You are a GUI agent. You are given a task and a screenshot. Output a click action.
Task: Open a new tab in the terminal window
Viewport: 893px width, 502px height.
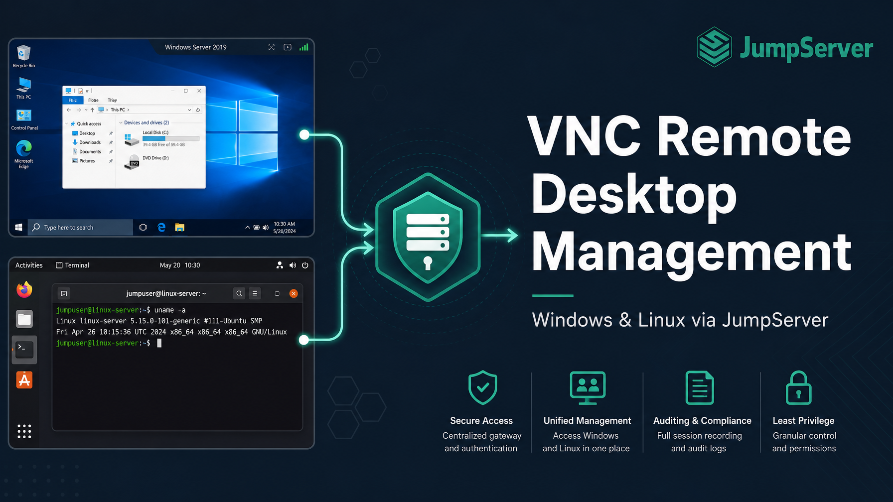64,293
